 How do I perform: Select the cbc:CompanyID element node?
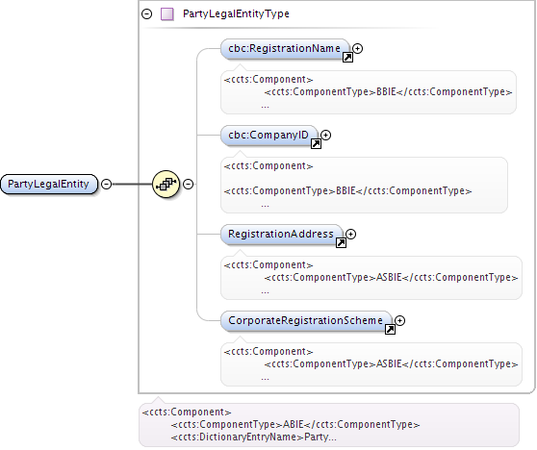[x=269, y=136]
